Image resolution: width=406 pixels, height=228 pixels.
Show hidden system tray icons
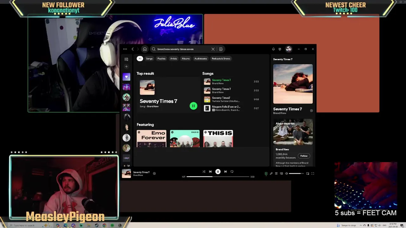pyautogui.click(x=360, y=225)
